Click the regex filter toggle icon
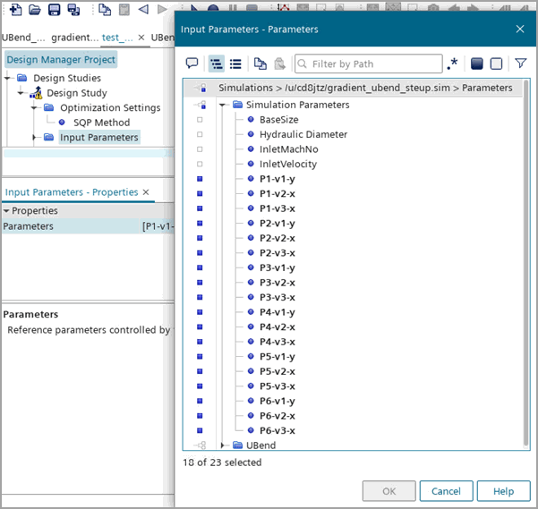This screenshot has height=509, width=538. tap(453, 64)
